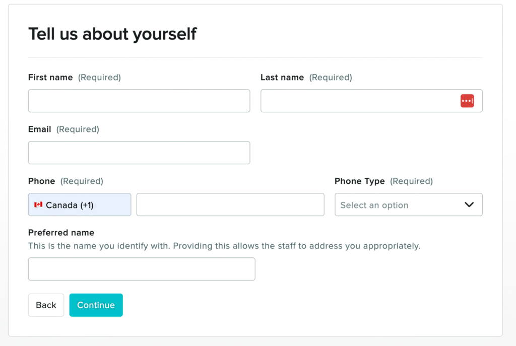Click the red password manager icon in Last name

click(467, 101)
